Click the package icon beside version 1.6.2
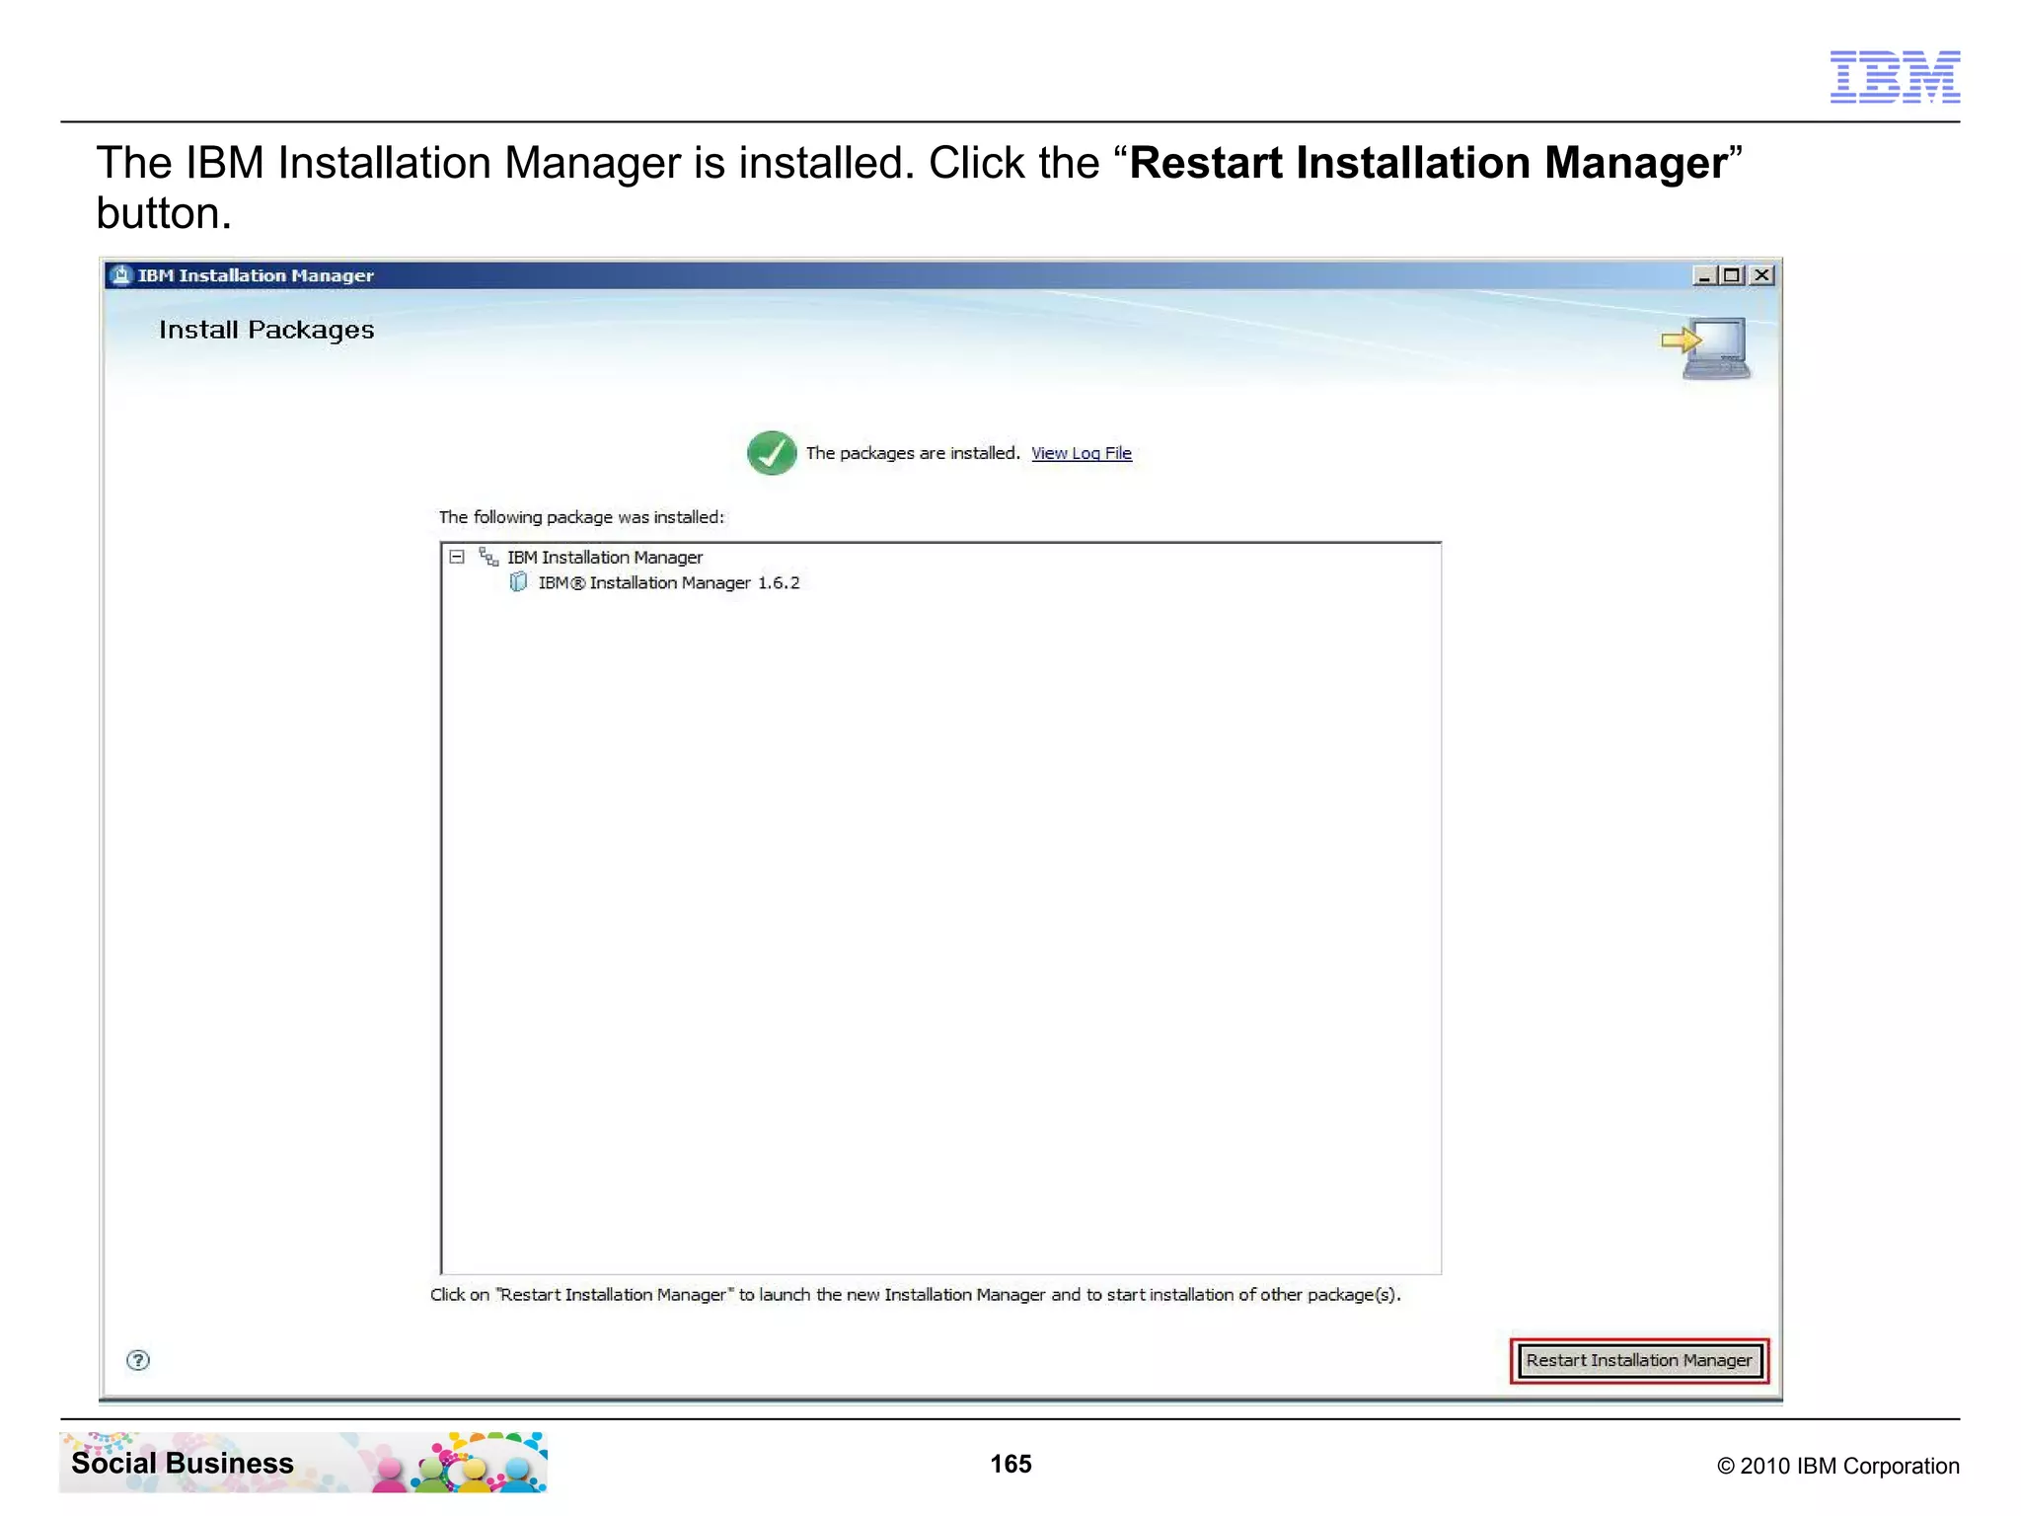Screen dimensions: 2021x1516 coord(518,582)
